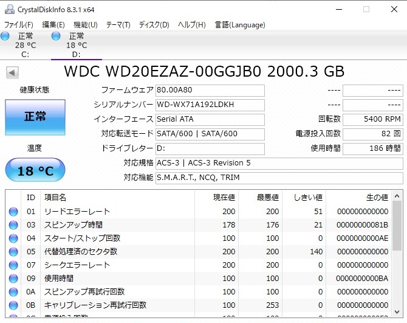Click the firmware field 80.00A80
This screenshot has height=323, width=407.
click(x=210, y=90)
